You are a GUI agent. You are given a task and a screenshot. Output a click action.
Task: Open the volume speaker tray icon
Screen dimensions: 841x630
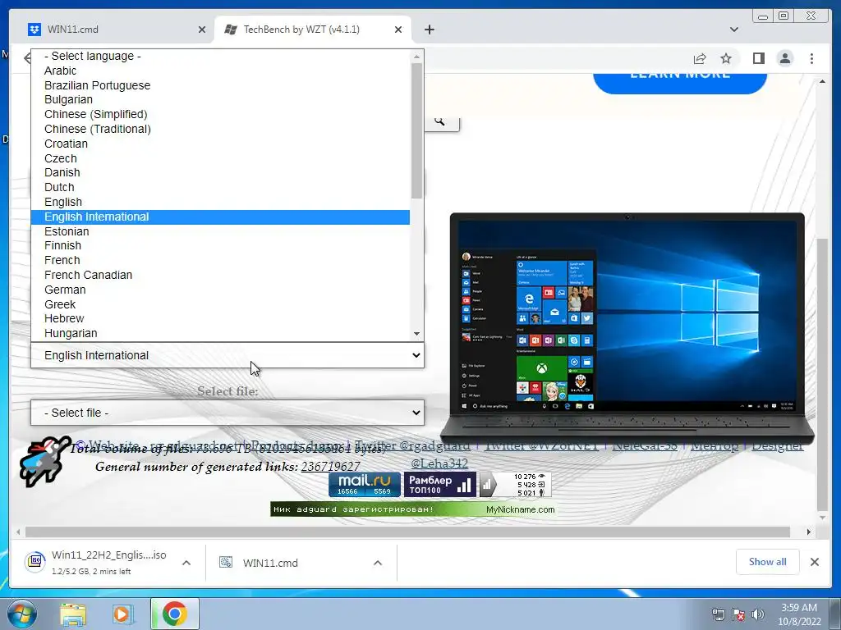(758, 614)
